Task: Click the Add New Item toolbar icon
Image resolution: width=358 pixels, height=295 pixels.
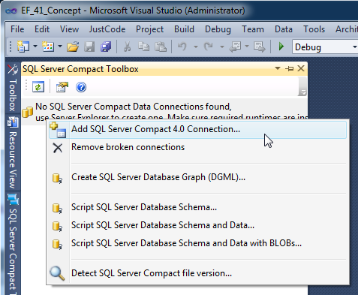Action: click(x=48, y=47)
